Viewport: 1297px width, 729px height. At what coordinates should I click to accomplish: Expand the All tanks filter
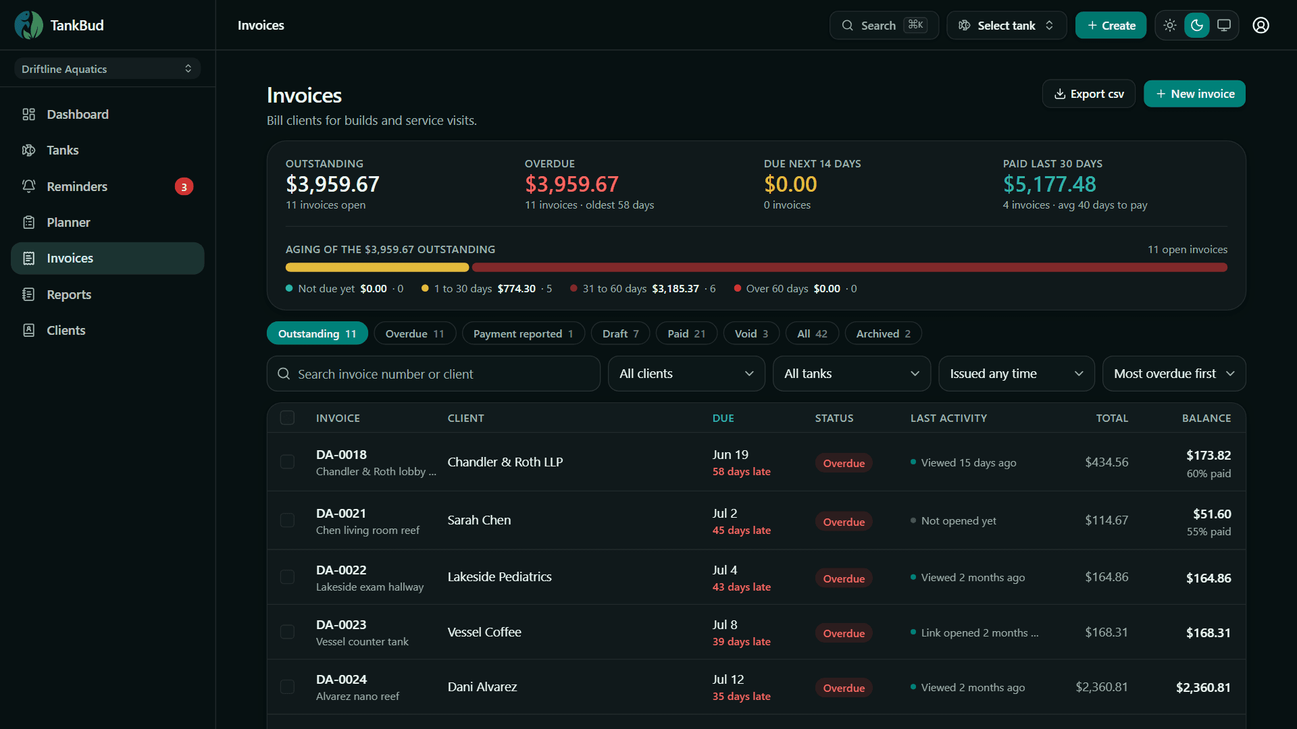point(852,374)
